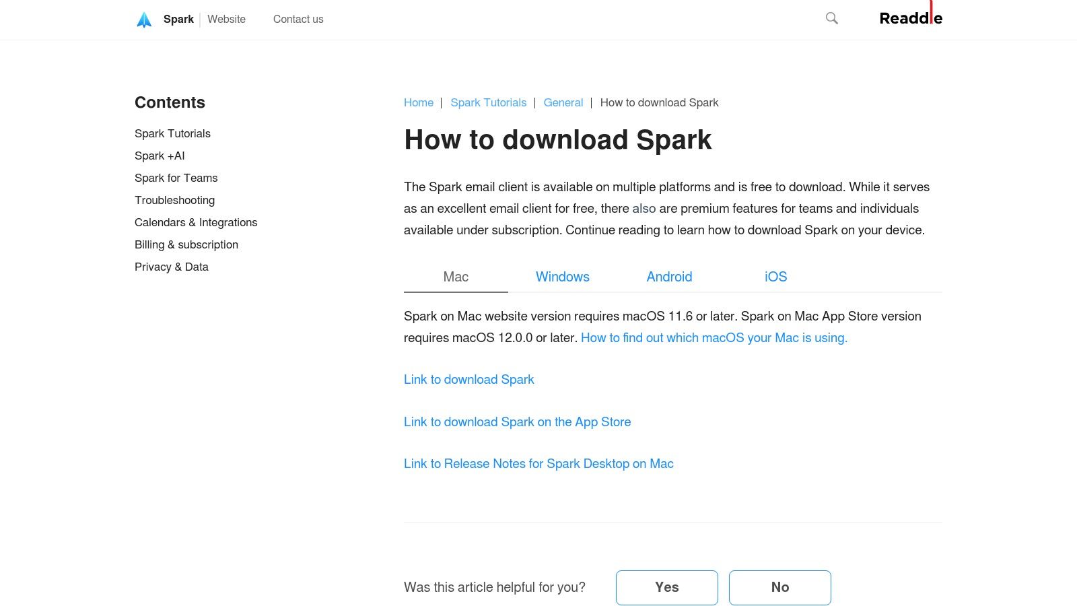Viewport: 1077px width, 606px height.
Task: Open Troubleshooting in Contents sidebar
Action: [174, 201]
